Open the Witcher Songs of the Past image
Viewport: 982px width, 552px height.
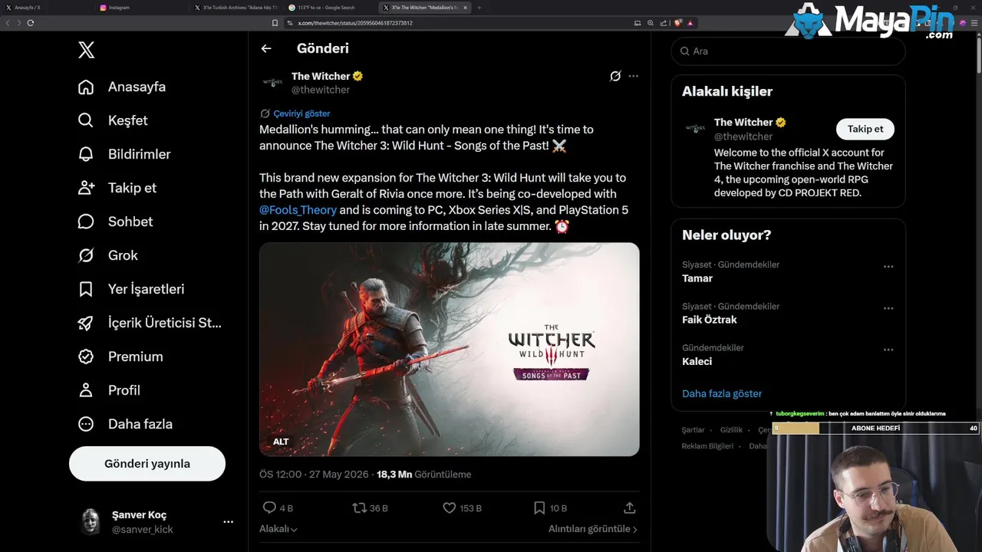(449, 350)
